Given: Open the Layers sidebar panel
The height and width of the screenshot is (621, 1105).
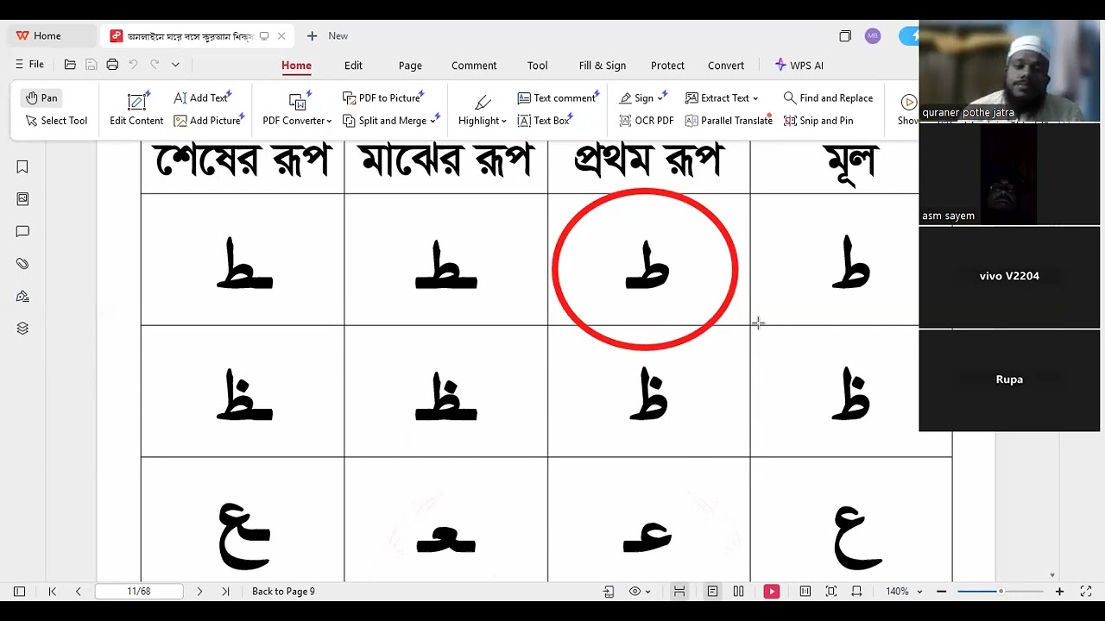Looking at the screenshot, I should pyautogui.click(x=22, y=329).
